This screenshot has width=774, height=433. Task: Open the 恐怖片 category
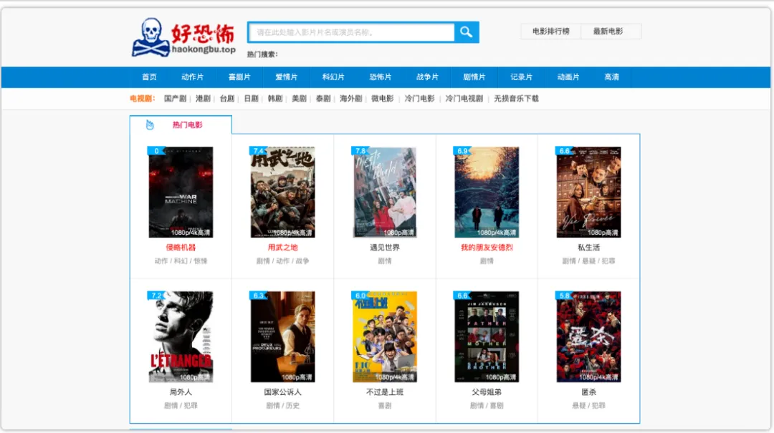click(380, 77)
